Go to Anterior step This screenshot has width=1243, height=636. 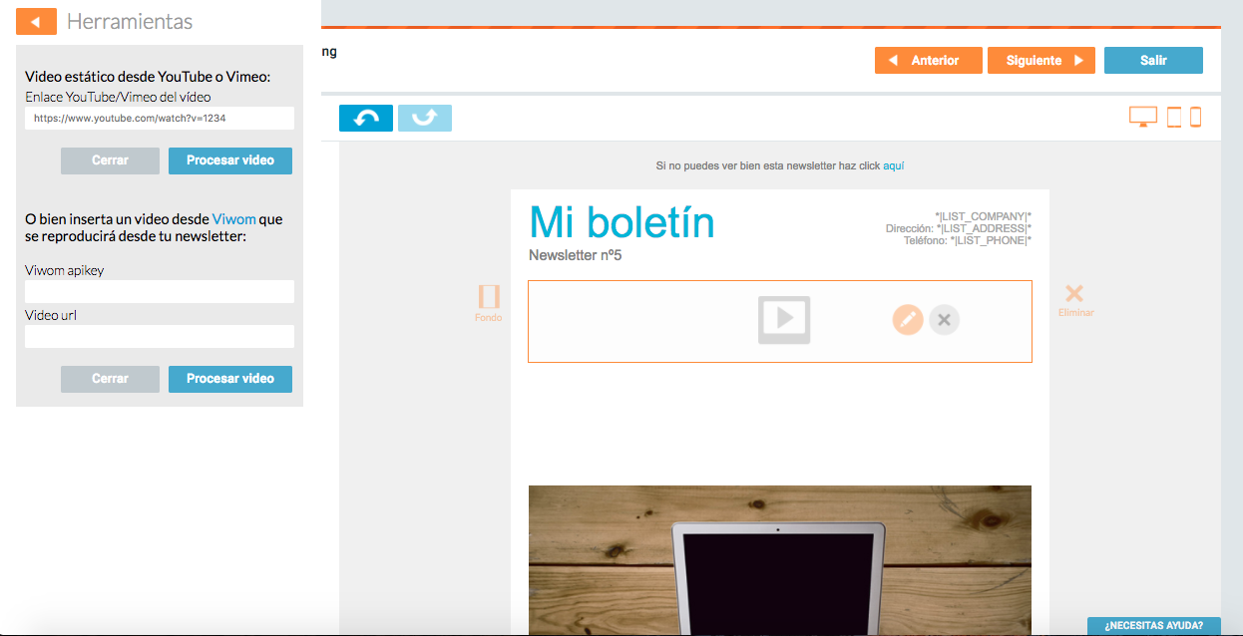pyautogui.click(x=928, y=61)
